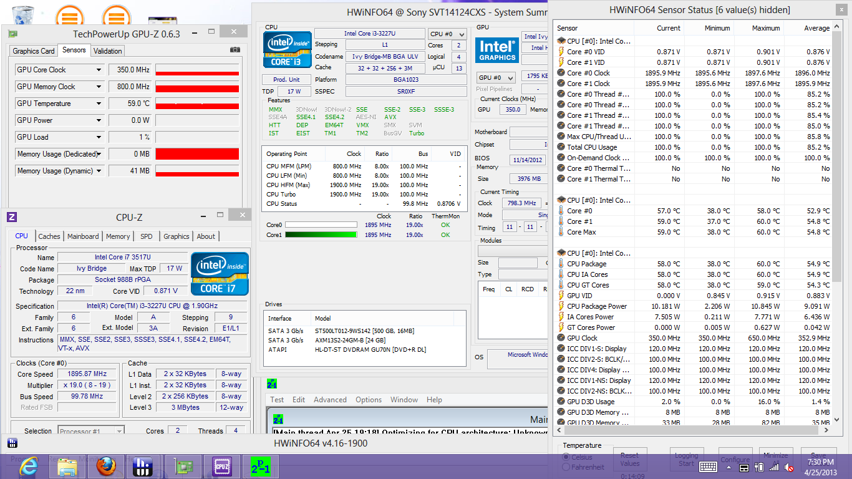This screenshot has width=852, height=479.
Task: Open File Explorer from the taskbar
Action: 67,467
